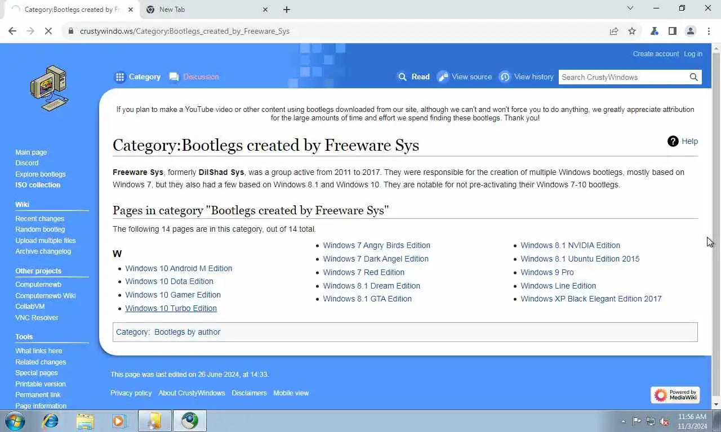The width and height of the screenshot is (721, 432).
Task: Click the search magnifier button
Action: tap(694, 77)
